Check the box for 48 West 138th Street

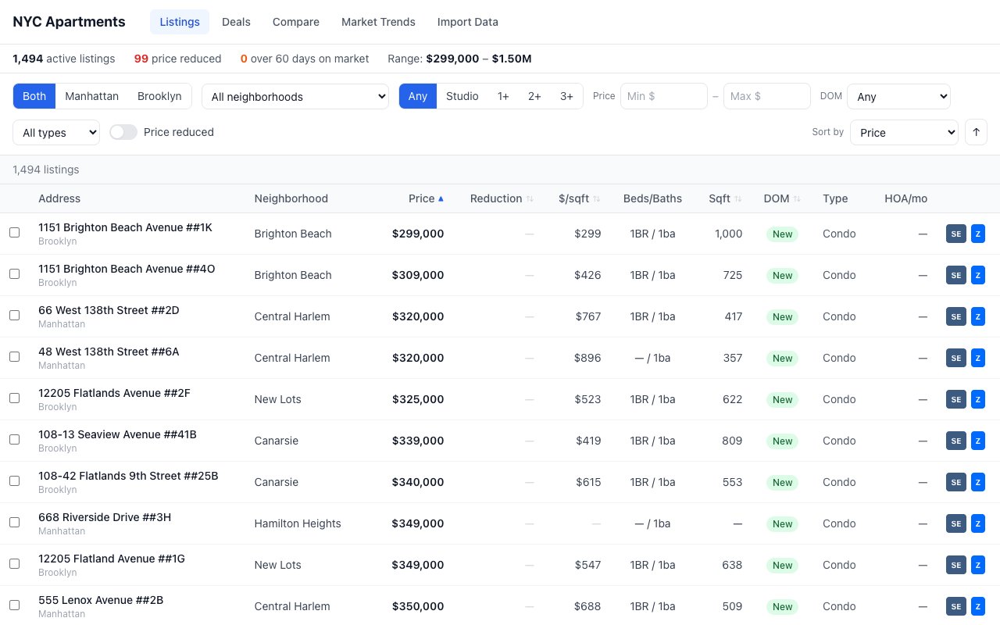click(14, 356)
